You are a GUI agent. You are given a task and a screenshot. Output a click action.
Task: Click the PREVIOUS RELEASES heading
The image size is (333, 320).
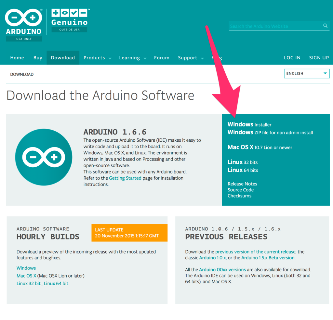coord(226,237)
